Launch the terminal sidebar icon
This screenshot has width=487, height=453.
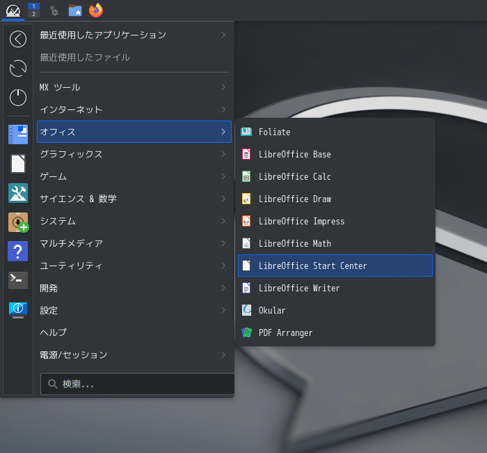click(x=18, y=280)
